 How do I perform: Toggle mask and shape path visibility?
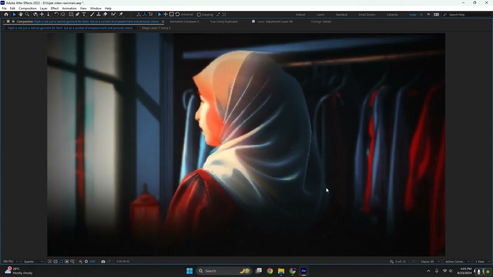pos(61,262)
